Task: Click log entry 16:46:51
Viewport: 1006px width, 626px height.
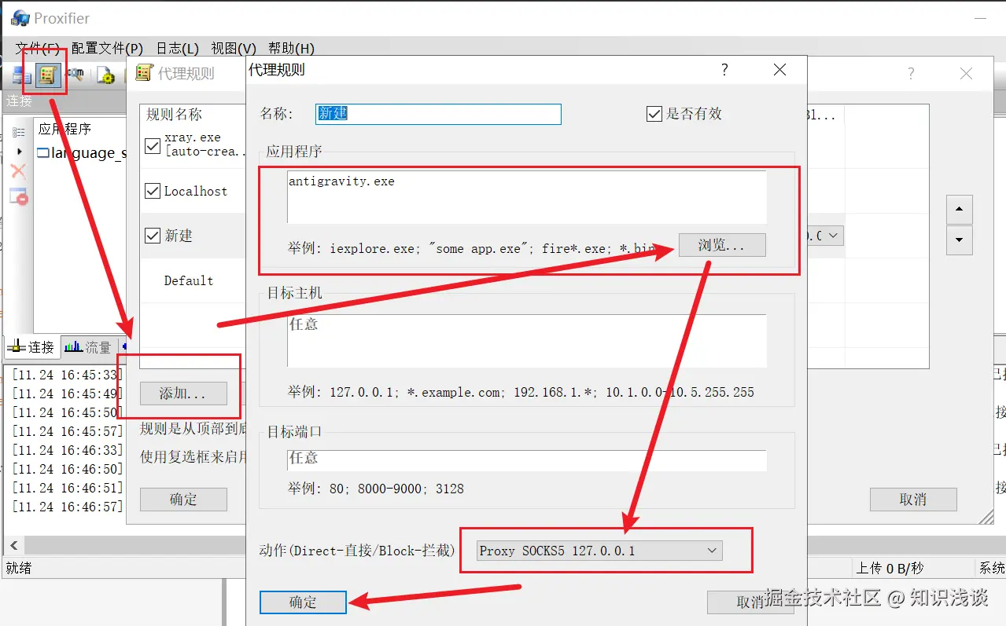Action: point(67,488)
